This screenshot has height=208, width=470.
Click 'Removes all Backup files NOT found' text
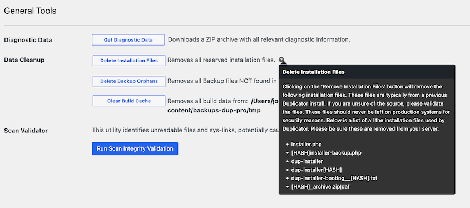[x=222, y=81]
